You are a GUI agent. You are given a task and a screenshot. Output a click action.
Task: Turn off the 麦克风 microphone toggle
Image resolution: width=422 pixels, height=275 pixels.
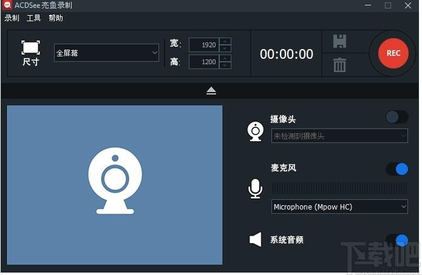coord(396,168)
